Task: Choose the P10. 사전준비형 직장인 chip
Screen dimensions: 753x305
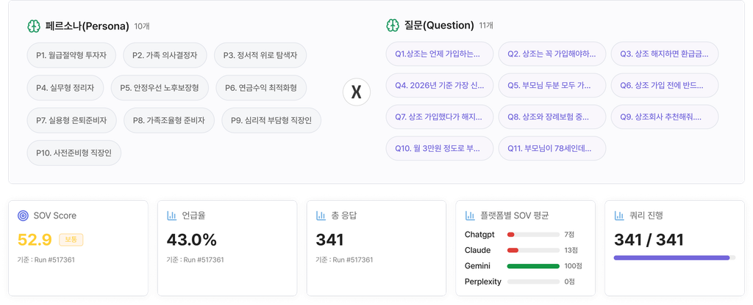Action: (74, 152)
